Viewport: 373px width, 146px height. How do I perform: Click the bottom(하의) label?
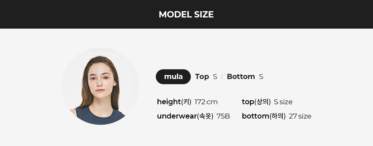[x=264, y=116]
